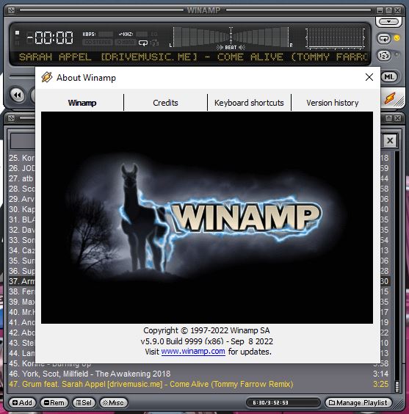
Task: Click the v5.9.0 Build 9999 version text
Action: coord(206,341)
